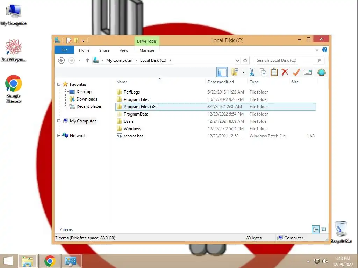
Task: Select Recent places under Favorites
Action: tap(89, 106)
